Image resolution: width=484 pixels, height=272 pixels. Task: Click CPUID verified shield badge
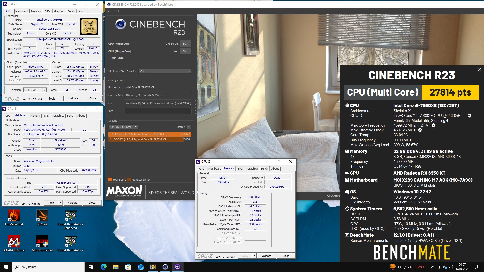tap(469, 116)
